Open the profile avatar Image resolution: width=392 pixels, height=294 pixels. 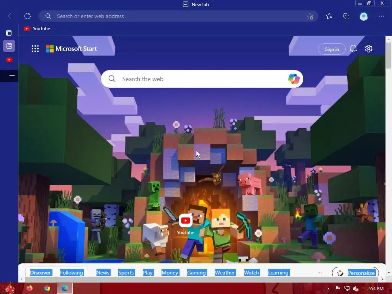[x=364, y=16]
